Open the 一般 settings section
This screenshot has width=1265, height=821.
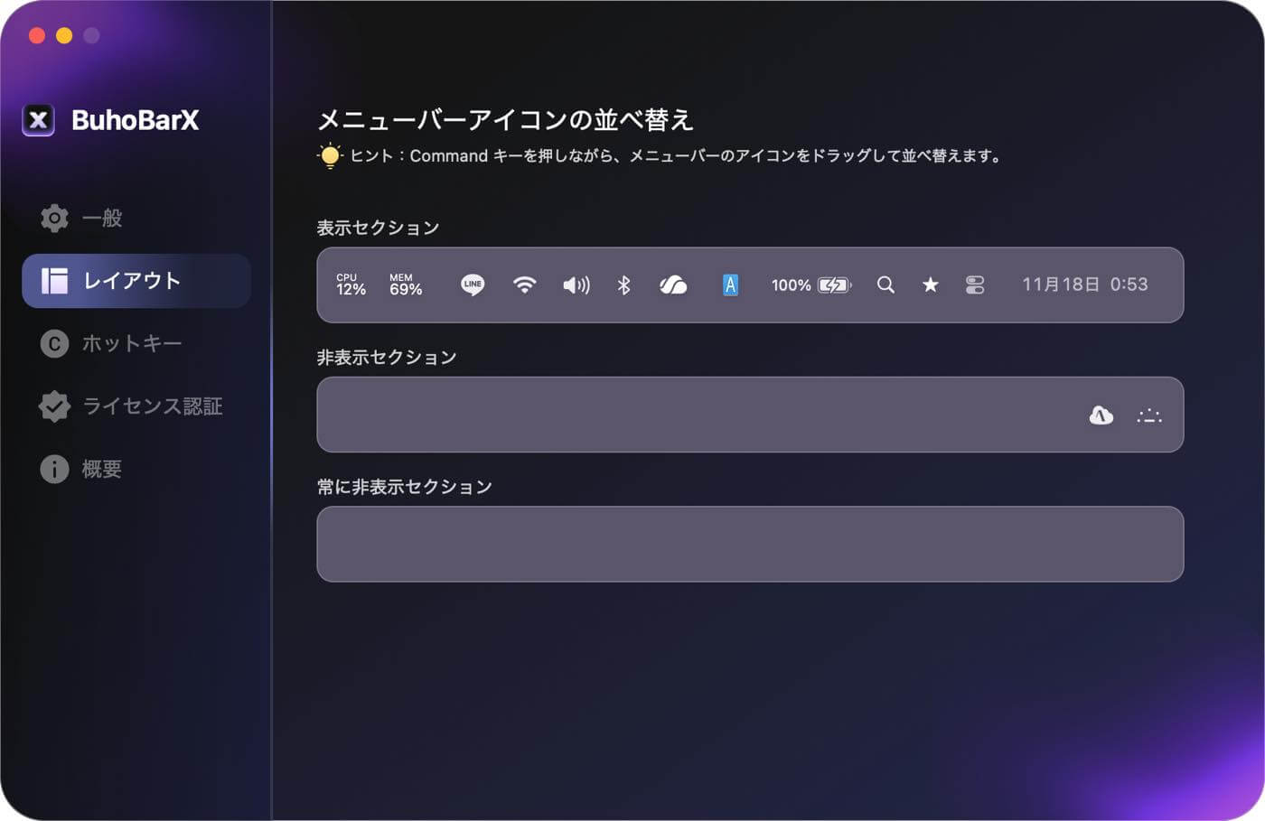tap(101, 218)
